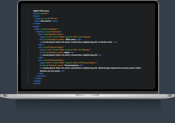Click the closing head tag

click(37, 23)
